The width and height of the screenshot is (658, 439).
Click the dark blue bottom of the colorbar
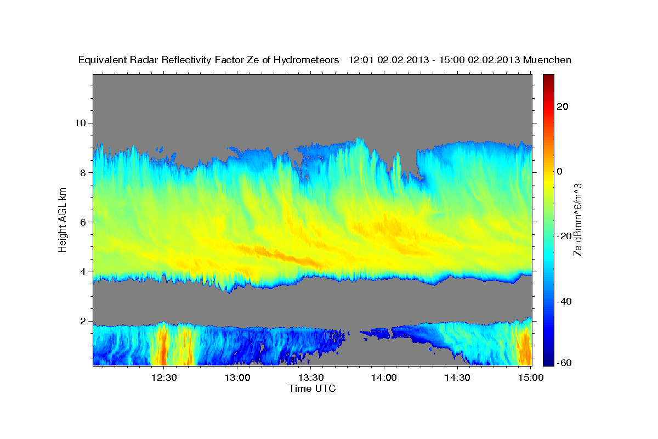tap(548, 362)
